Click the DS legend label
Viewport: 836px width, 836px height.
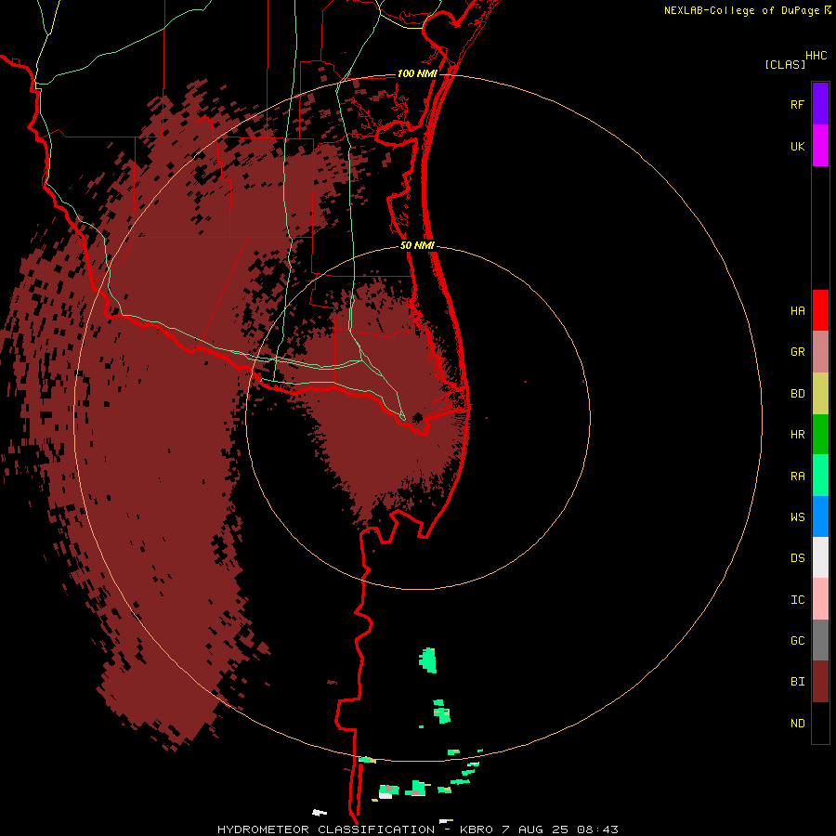click(797, 558)
